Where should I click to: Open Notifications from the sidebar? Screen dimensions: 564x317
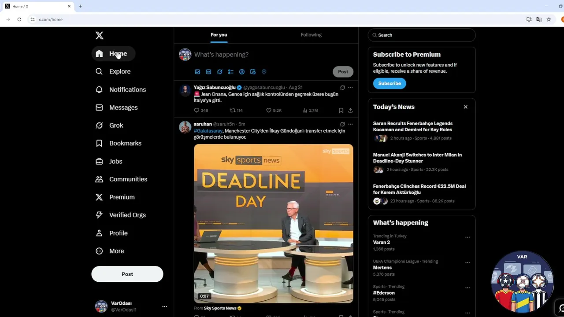click(x=121, y=89)
